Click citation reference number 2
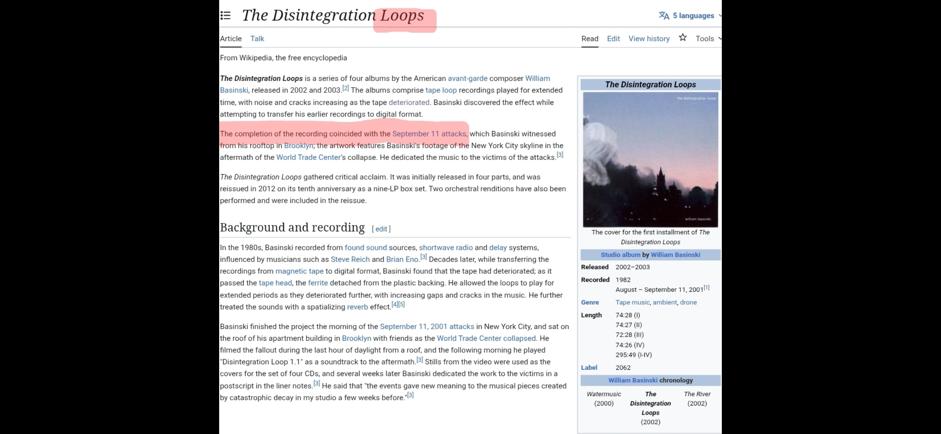 click(345, 88)
